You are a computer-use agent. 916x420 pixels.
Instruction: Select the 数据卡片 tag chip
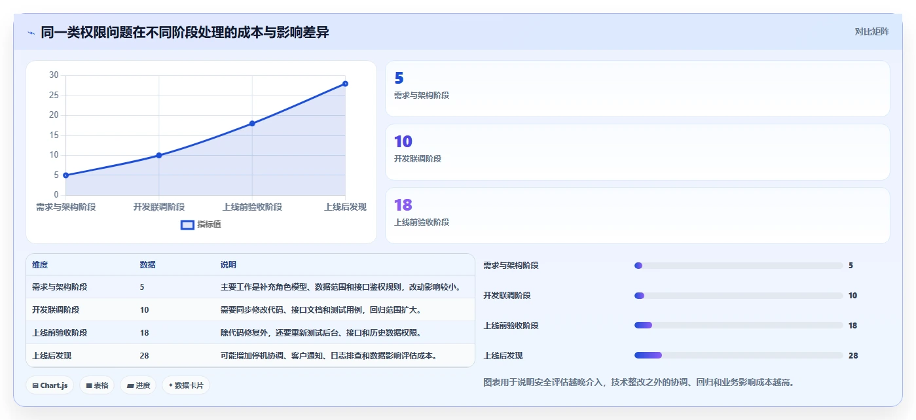click(186, 385)
